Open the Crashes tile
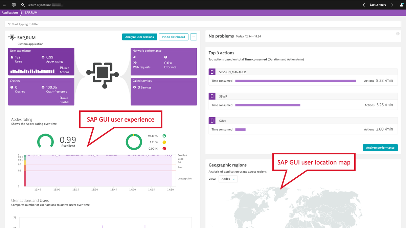Image resolution: width=406 pixels, height=228 pixels. pyautogui.click(x=41, y=92)
